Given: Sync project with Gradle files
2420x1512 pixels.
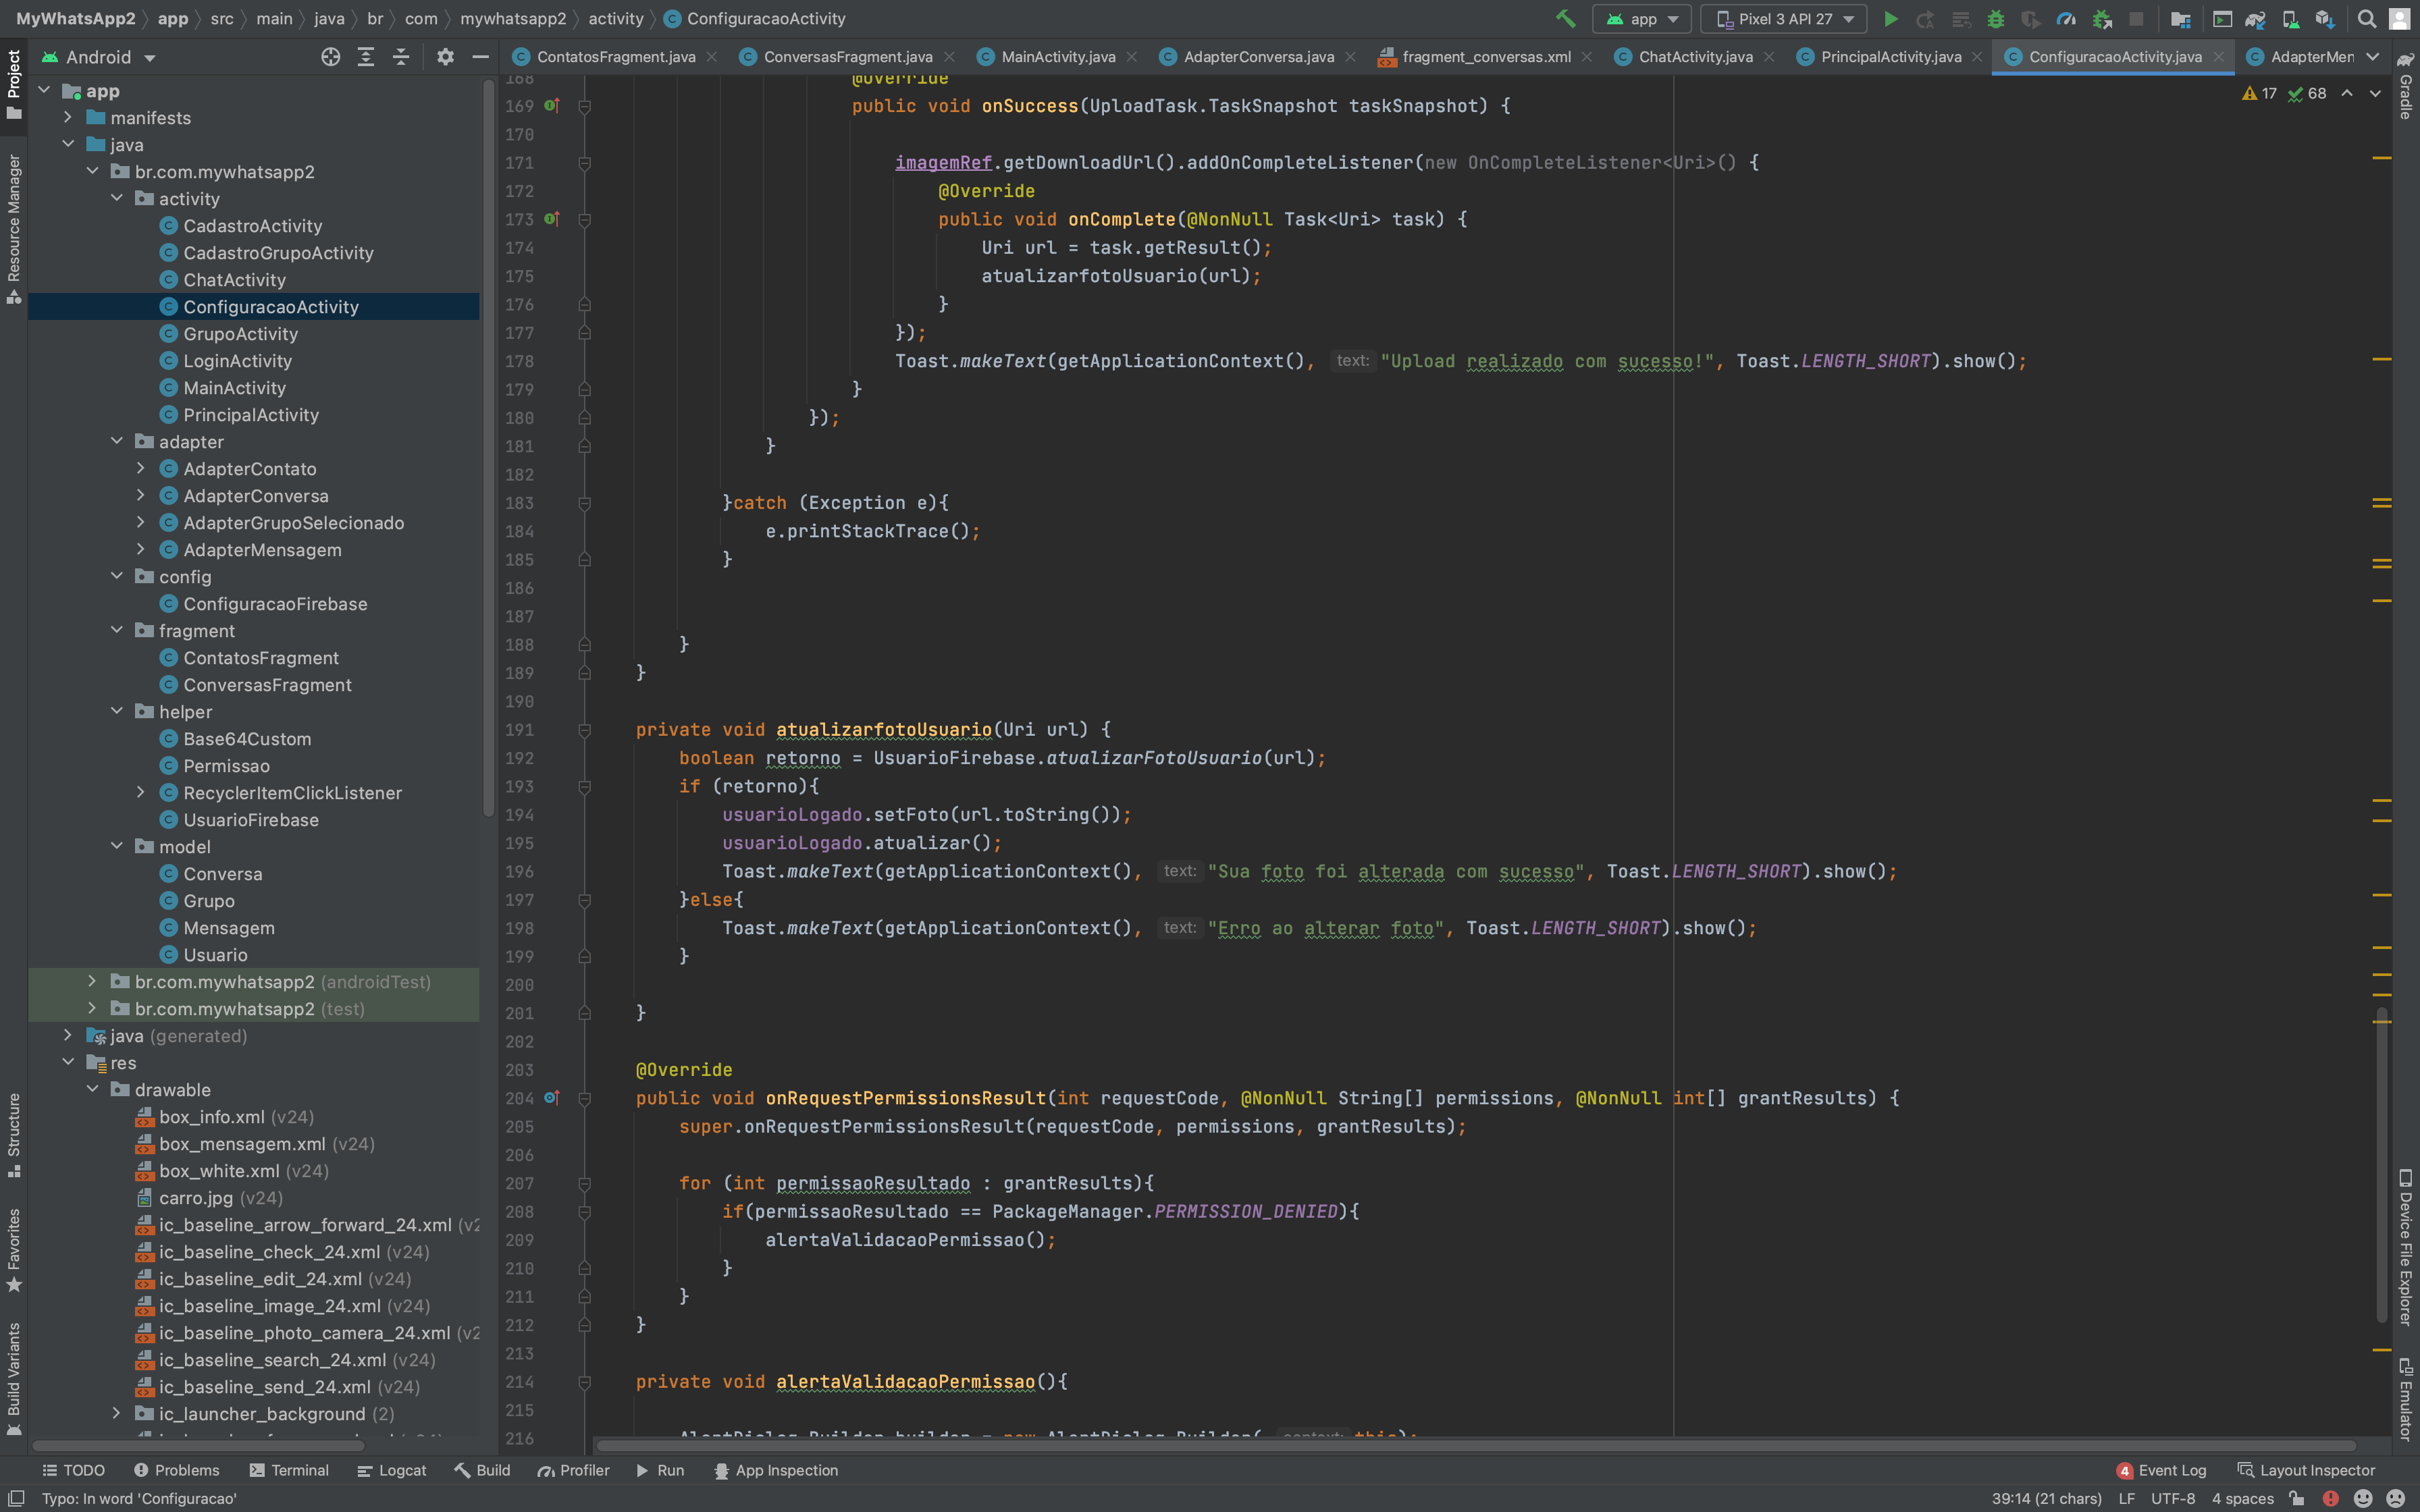Looking at the screenshot, I should pos(2257,18).
